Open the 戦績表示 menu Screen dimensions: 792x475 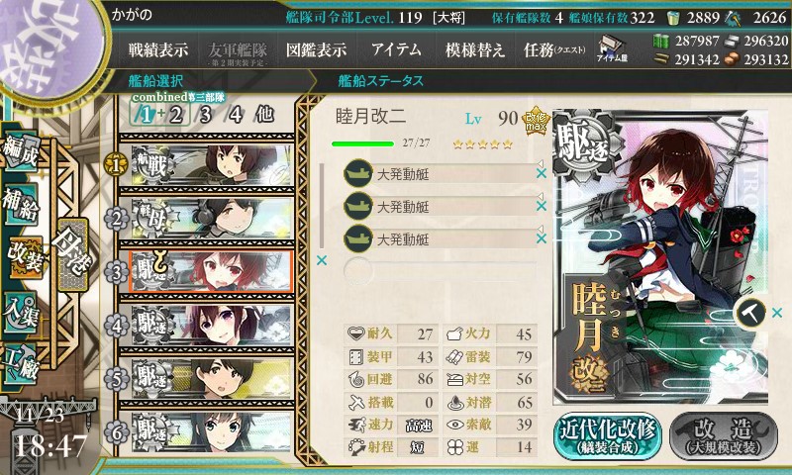pyautogui.click(x=158, y=49)
